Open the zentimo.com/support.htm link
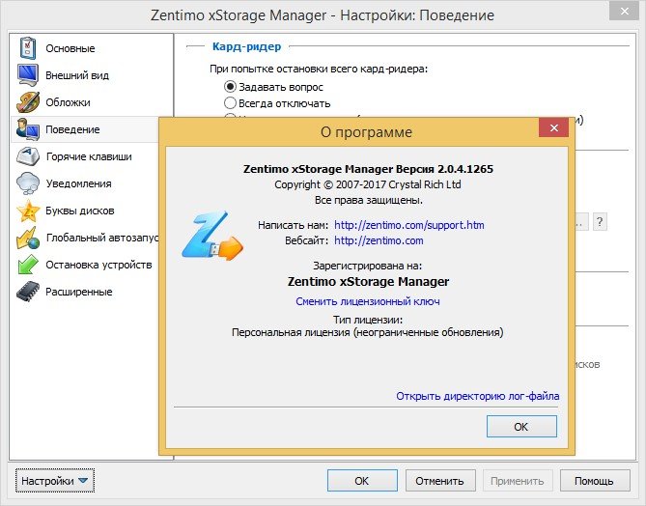The width and height of the screenshot is (646, 506). pos(409,225)
